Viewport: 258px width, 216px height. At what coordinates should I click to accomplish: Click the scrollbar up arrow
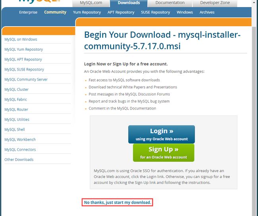254,2
